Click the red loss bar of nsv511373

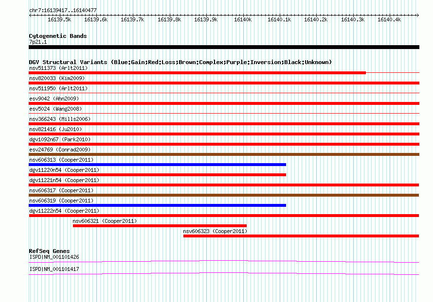[197, 73]
